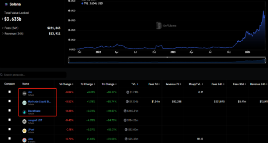268x143 pixels.
Task: Tick the compare checkbox for BlazeStake
Action: pyautogui.click(x=10, y=110)
